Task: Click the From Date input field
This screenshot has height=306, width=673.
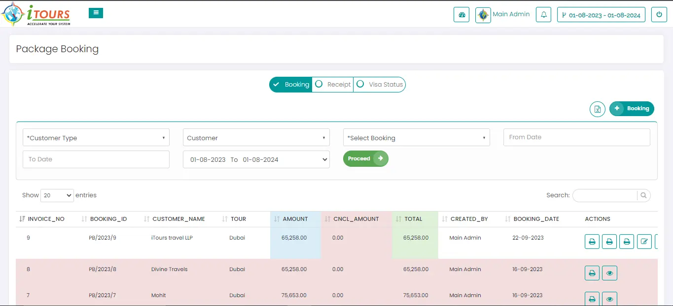Action: click(576, 137)
